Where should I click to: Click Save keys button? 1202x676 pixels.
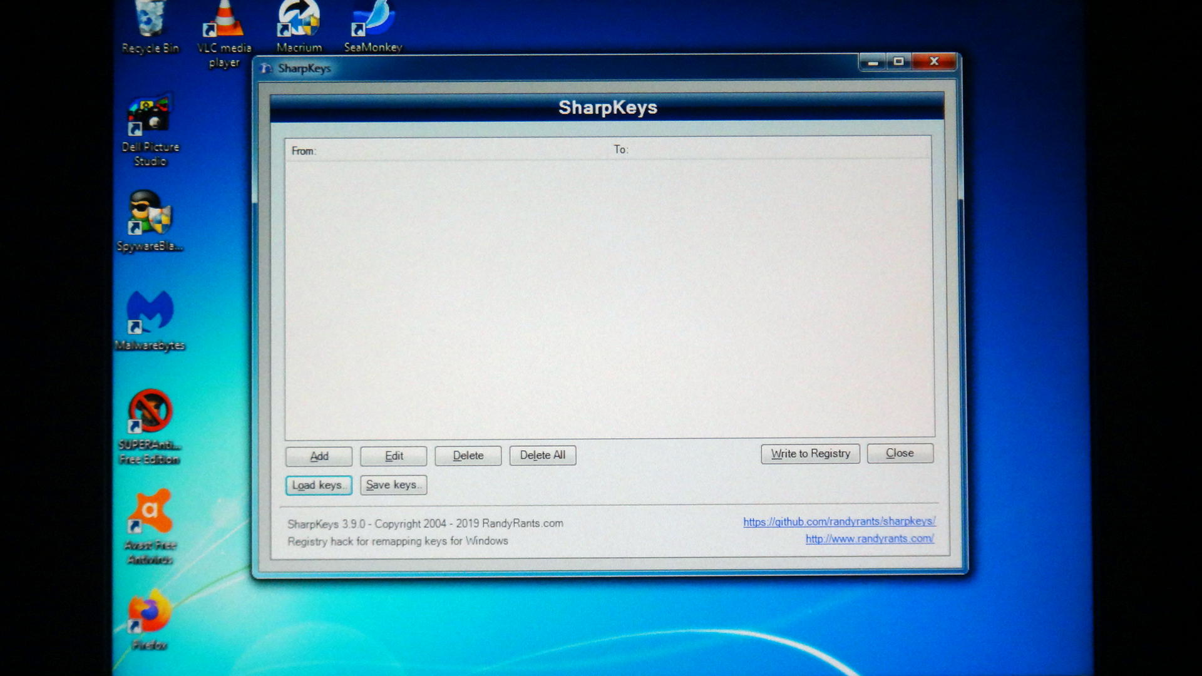(394, 485)
